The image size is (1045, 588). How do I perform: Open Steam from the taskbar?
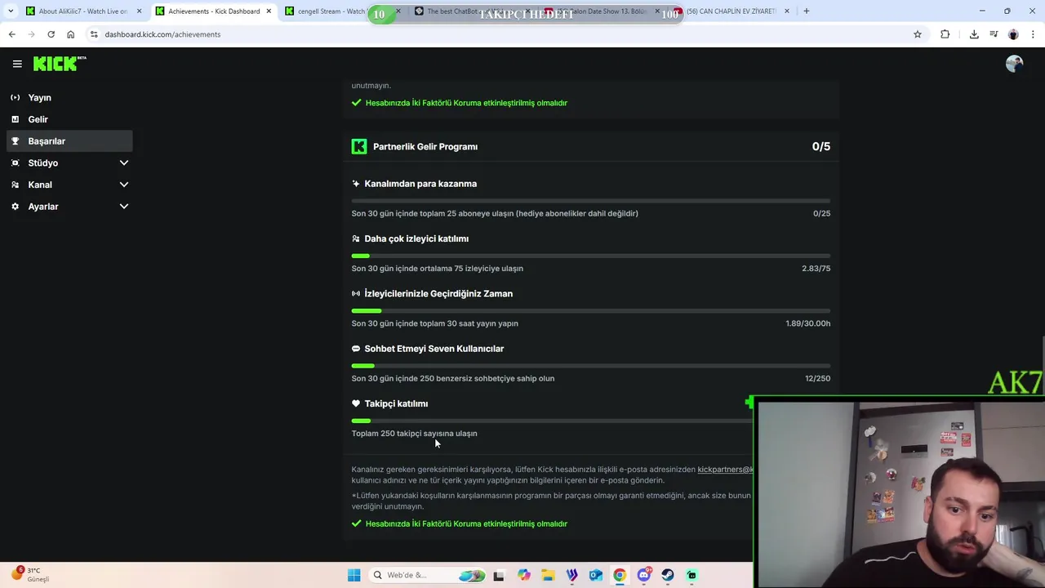click(x=668, y=575)
